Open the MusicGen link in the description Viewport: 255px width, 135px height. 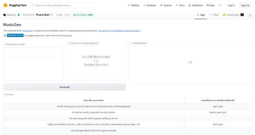pyautogui.click(x=27, y=31)
